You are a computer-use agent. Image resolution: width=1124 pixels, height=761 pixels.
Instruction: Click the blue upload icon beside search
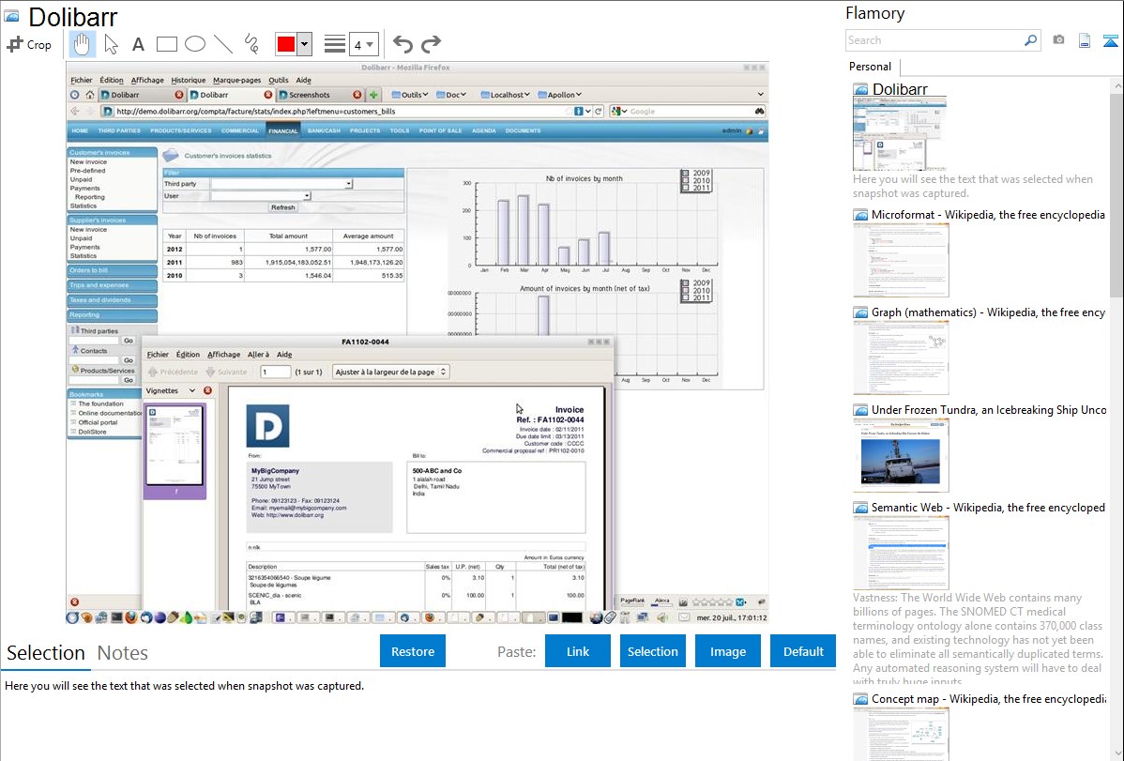tap(1110, 40)
